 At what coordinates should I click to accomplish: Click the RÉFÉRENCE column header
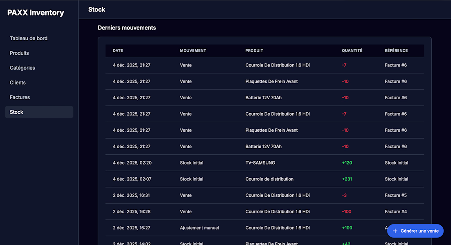pos(396,51)
